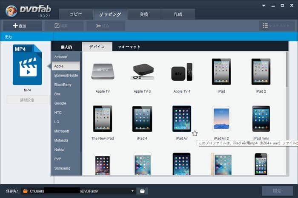Minimize the DVDFab window
Image resolution: width=298 pixels, height=198 pixels.
[x=273, y=6]
